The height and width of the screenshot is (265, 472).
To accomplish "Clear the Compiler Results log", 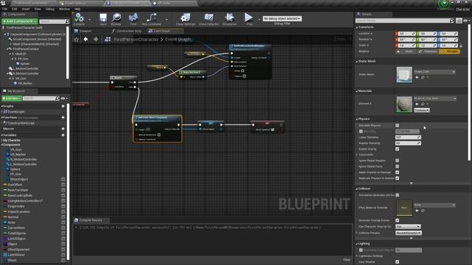I will click(347, 260).
